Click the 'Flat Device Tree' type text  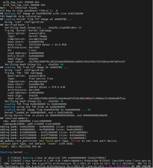41,79
